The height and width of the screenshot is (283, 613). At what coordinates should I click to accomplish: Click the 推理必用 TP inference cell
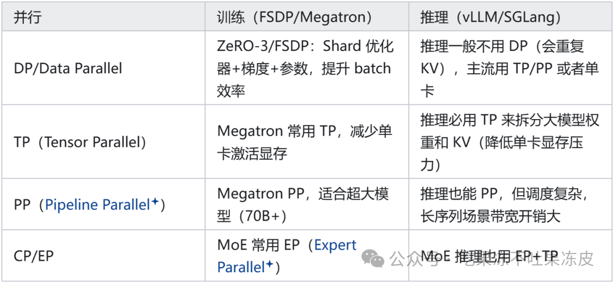click(510, 142)
